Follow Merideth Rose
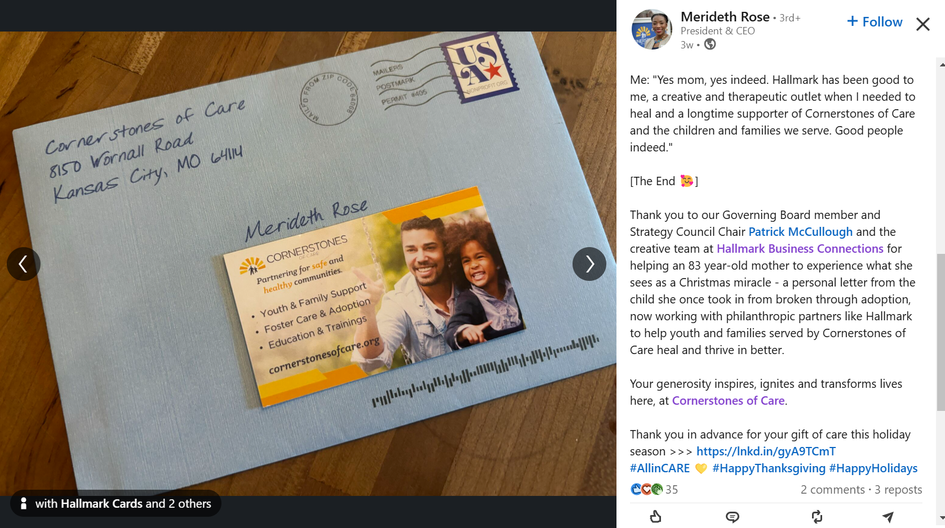945x528 pixels. (x=875, y=22)
